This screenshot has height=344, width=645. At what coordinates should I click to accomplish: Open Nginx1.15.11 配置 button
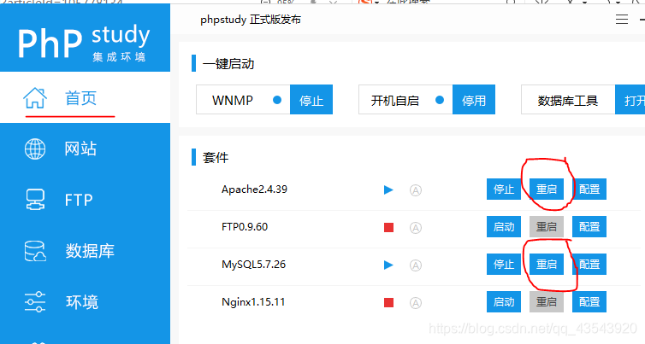coord(589,301)
